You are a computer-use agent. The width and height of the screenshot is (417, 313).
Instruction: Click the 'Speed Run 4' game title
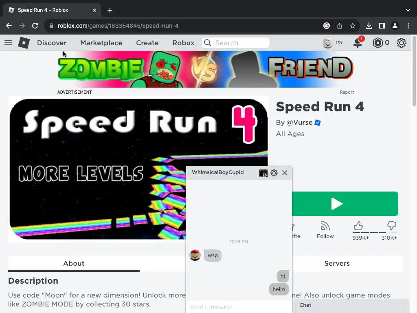coord(320,107)
